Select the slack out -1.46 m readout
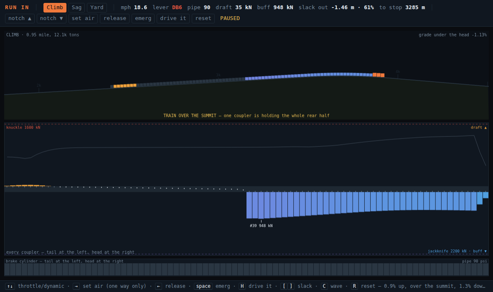Image resolution: width=493 pixels, height=292 pixels. (x=326, y=8)
